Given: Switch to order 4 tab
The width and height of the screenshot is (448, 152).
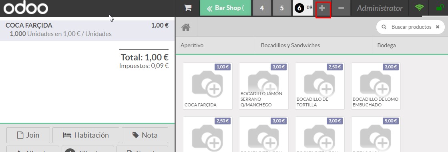Looking at the screenshot, I should tap(262, 8).
